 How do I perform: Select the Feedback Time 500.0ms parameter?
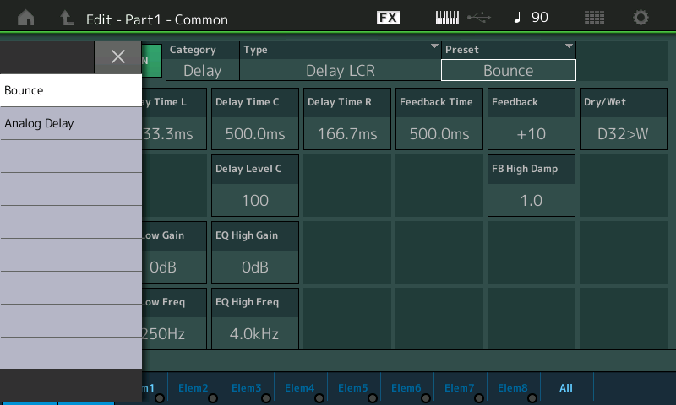pos(435,119)
